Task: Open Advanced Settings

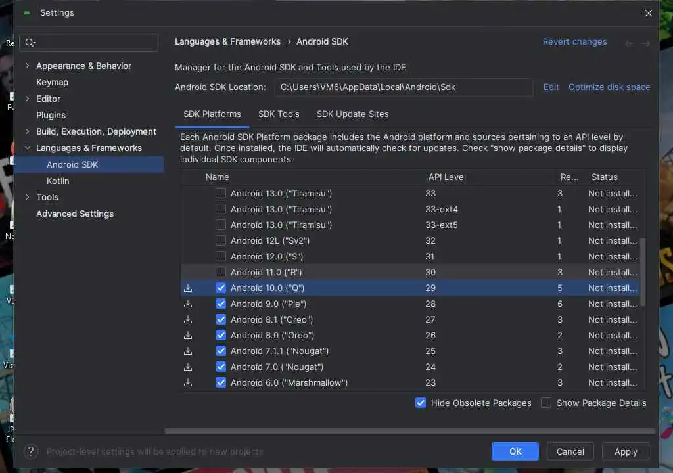Action: 75,214
